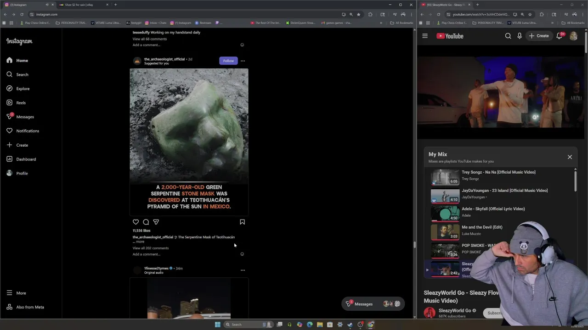Open Instagram Home in the sidebar
Image resolution: width=588 pixels, height=330 pixels.
tap(17, 60)
